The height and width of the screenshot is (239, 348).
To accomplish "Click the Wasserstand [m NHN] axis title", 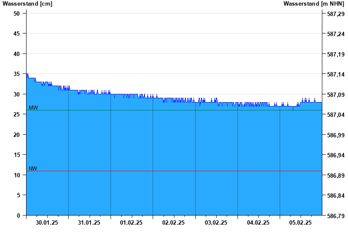I will (314, 4).
